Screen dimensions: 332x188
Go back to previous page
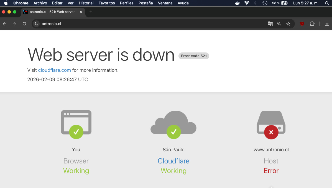4,24
